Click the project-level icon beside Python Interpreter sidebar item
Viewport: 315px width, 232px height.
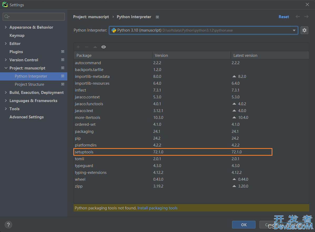[63, 76]
